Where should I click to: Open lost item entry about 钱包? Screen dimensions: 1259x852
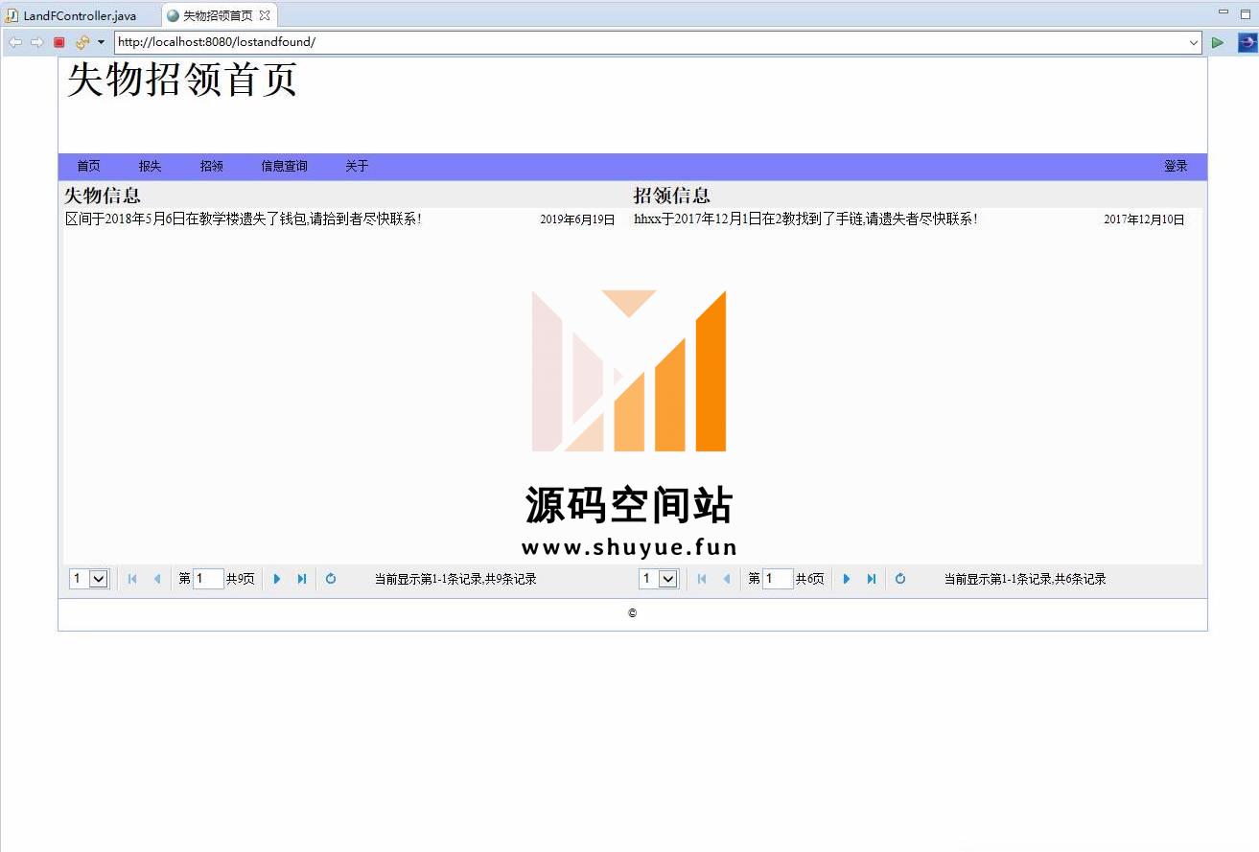244,219
